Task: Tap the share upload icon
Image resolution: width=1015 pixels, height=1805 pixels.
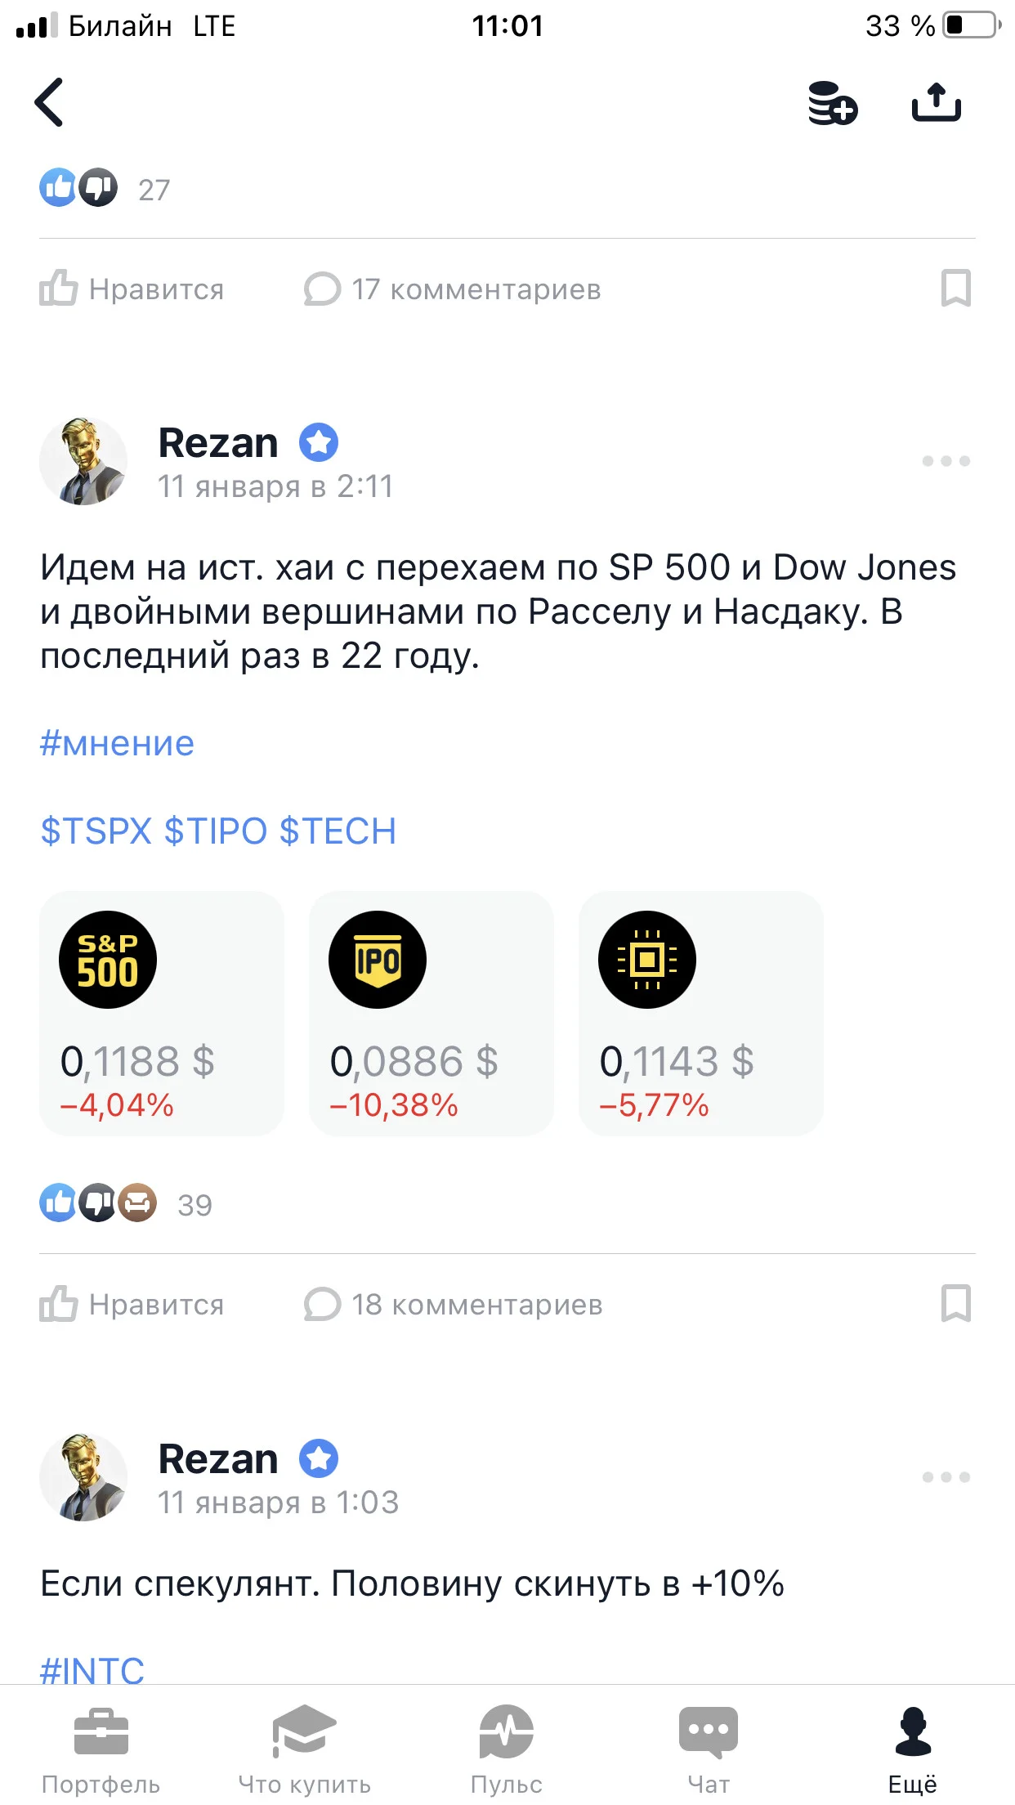Action: (937, 103)
